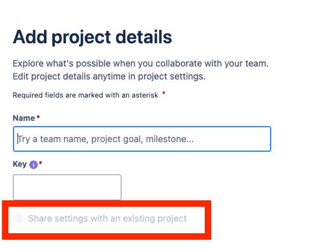
Task: Click the 'Add project details' heading
Action: coord(92,37)
